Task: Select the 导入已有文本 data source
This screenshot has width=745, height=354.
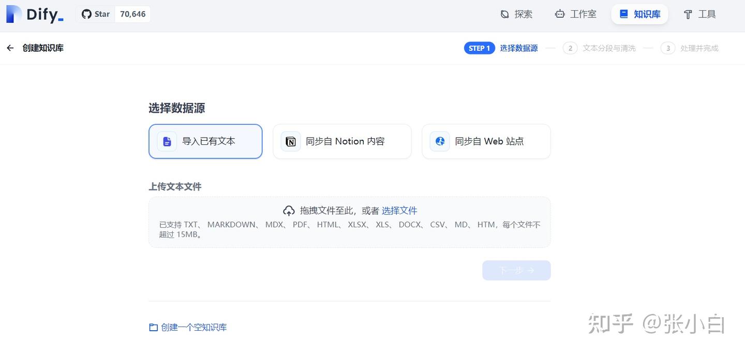Action: click(x=205, y=141)
